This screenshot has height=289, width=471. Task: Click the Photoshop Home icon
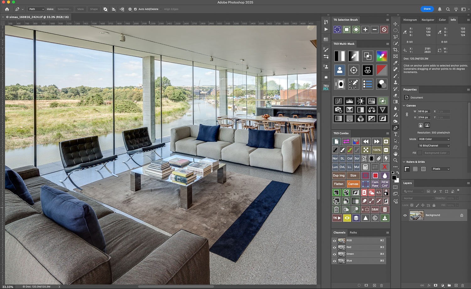pos(7,9)
